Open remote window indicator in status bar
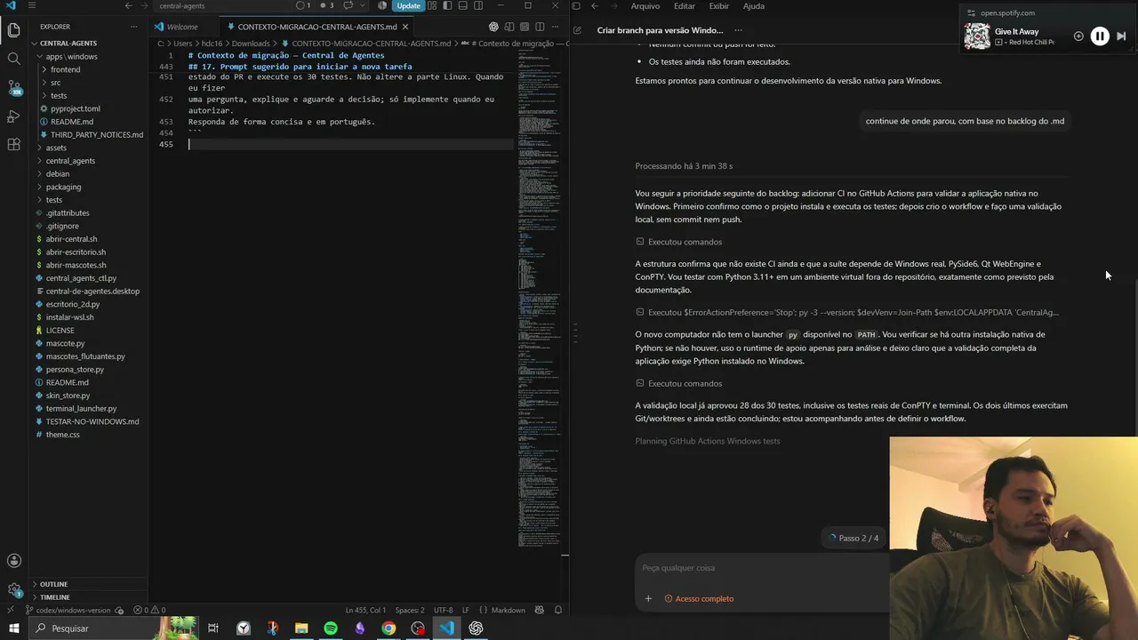Image resolution: width=1138 pixels, height=640 pixels. [x=11, y=610]
